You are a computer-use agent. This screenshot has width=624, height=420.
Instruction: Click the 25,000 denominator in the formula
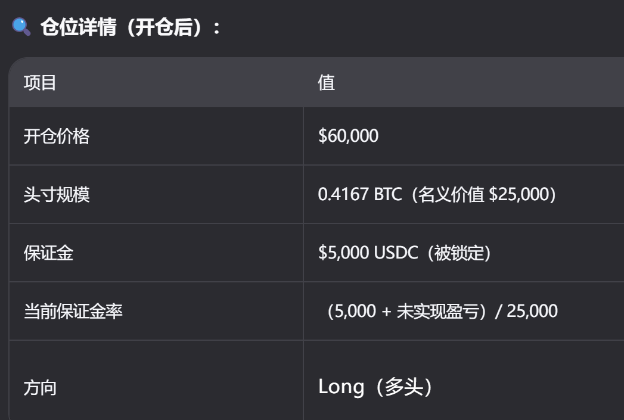tap(532, 311)
